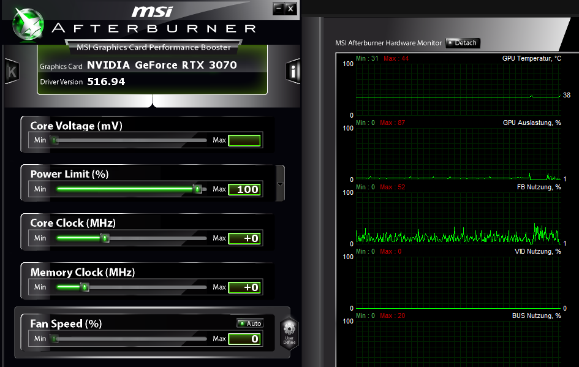Click the Core Voltage slider handle

pyautogui.click(x=55, y=140)
